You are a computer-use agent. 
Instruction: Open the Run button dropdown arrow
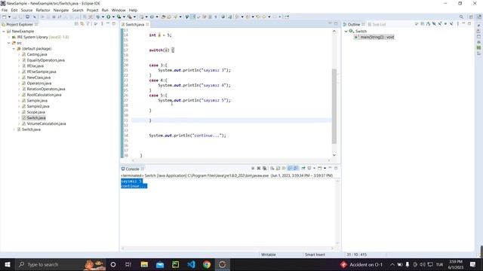point(113,17)
